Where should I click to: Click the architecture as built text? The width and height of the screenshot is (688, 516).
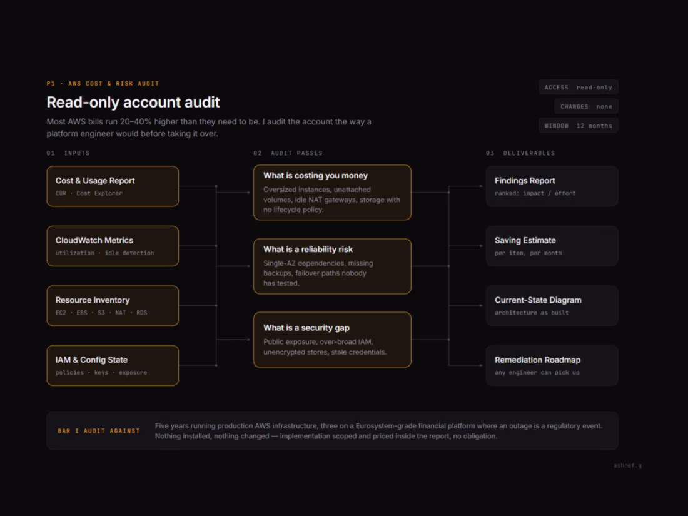[532, 312]
